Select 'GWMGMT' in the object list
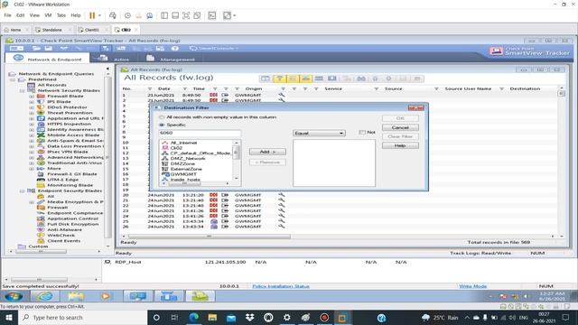 pos(183,174)
